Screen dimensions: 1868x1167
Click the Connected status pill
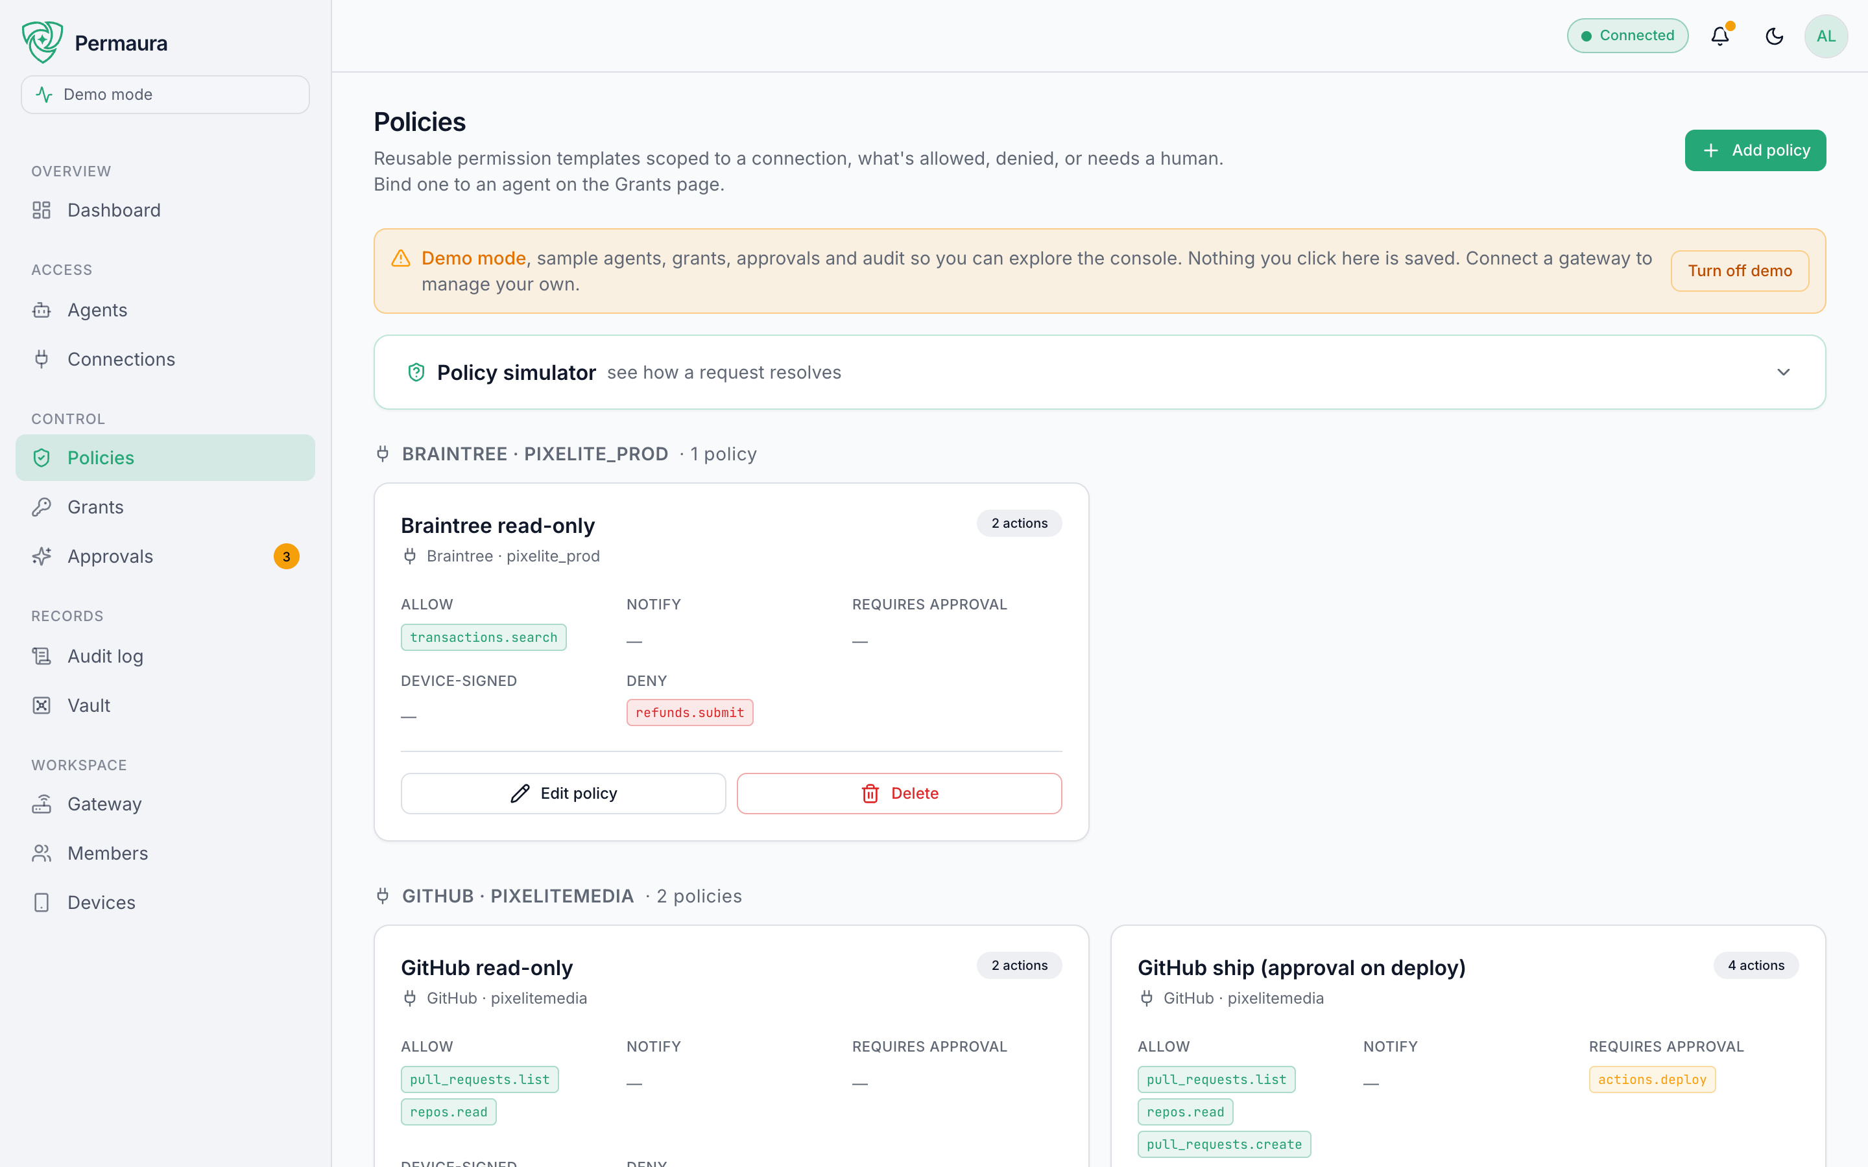coord(1627,36)
